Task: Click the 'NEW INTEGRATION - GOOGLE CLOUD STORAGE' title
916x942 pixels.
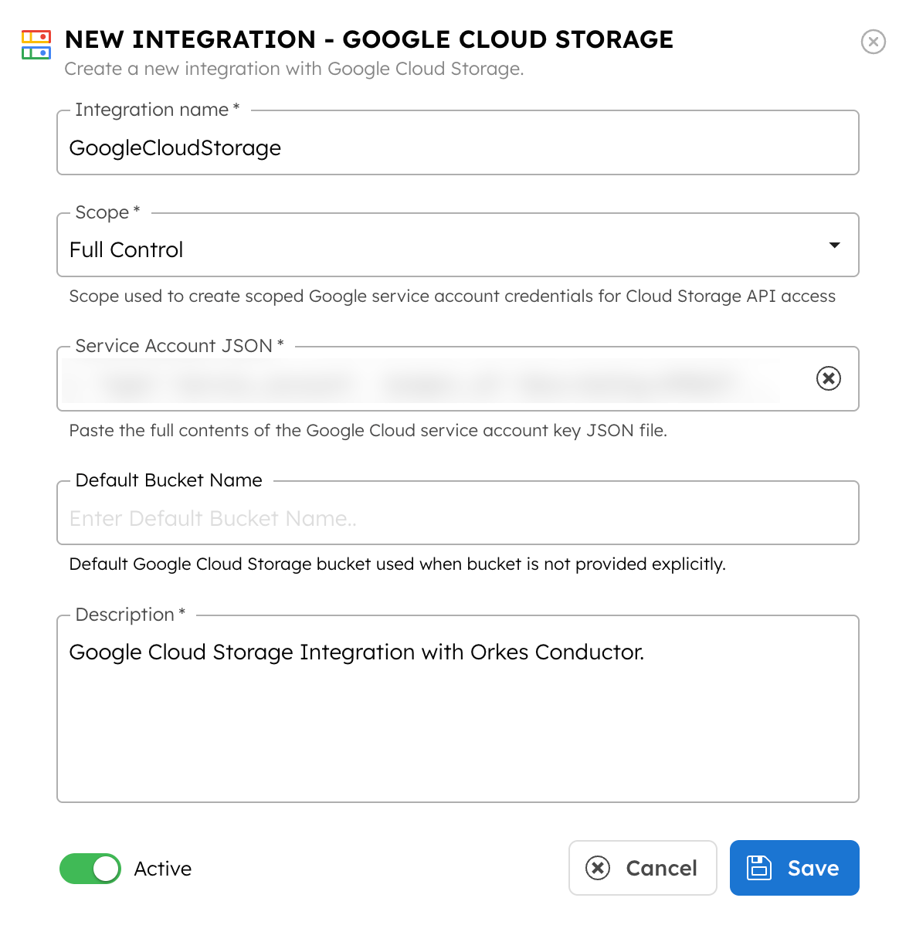Action: pyautogui.click(x=369, y=39)
